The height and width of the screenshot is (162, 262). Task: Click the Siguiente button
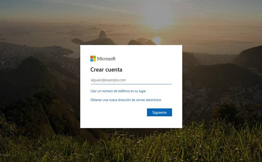point(159,112)
